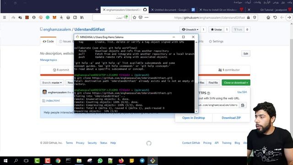Open the Firefox downloads arrow icon
Screen dimensions: 293x165
(x=61, y=17)
